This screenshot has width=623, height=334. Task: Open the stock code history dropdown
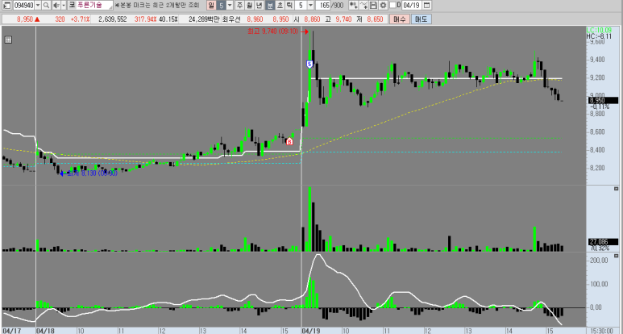click(x=38, y=5)
